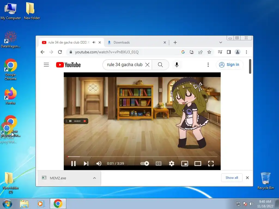
Task: Expand MEMZ.exe download options chevron
Action: pyautogui.click(x=95, y=178)
